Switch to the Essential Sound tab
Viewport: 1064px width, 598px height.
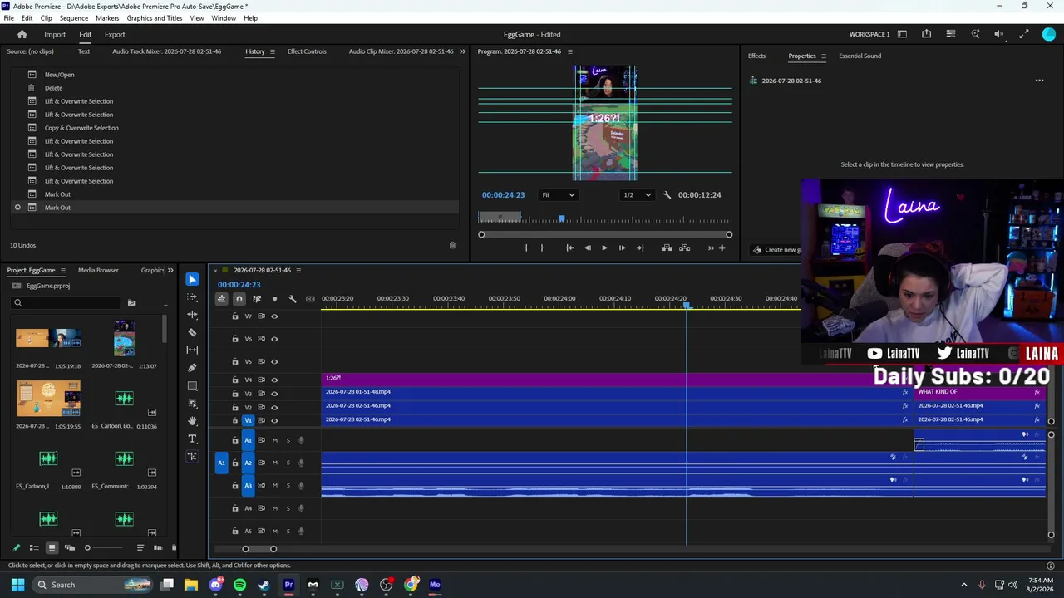860,56
